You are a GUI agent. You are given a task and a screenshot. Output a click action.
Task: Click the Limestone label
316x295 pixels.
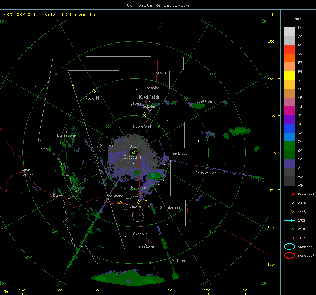66,135
